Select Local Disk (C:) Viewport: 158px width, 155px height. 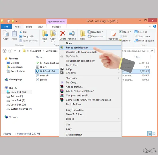pyautogui.click(x=16, y=92)
